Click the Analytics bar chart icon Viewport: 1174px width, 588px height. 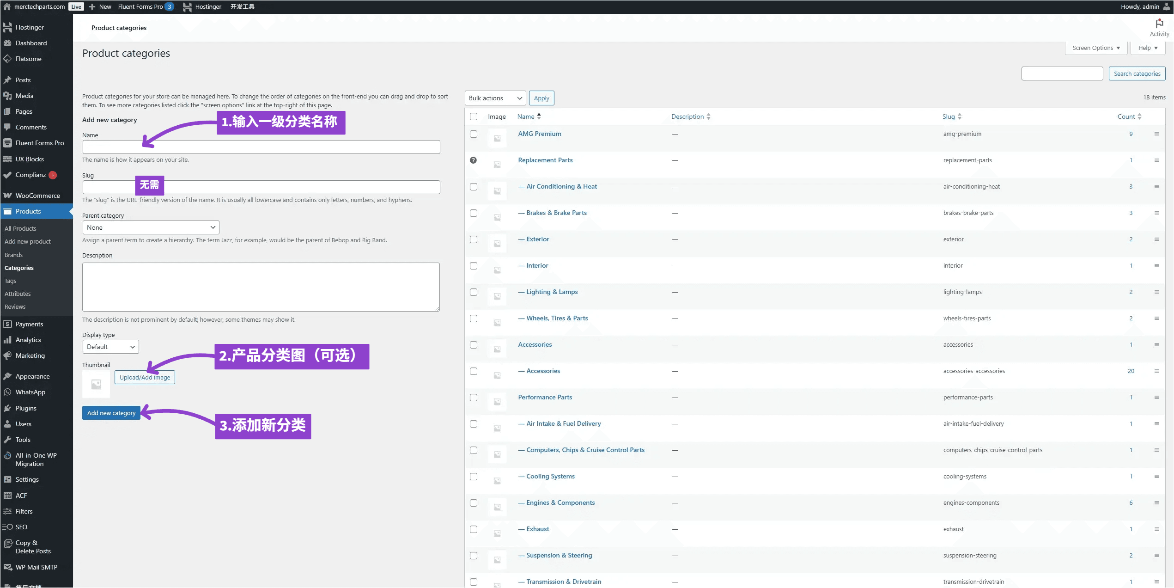pyautogui.click(x=7, y=340)
